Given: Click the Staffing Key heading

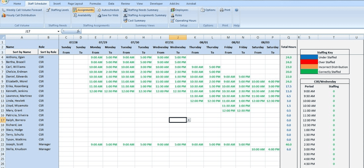Looking at the screenshot, I should 325,53.
